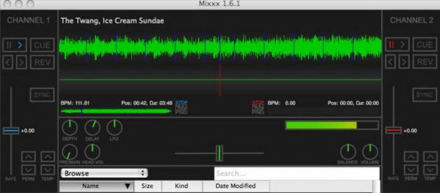The image size is (440, 193).
Task: Click the crossfader handle
Action: pyautogui.click(x=220, y=153)
